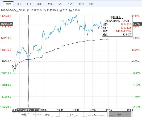
Task: Jump to 8/3 in the navigator strip
Action: tap(72, 115)
